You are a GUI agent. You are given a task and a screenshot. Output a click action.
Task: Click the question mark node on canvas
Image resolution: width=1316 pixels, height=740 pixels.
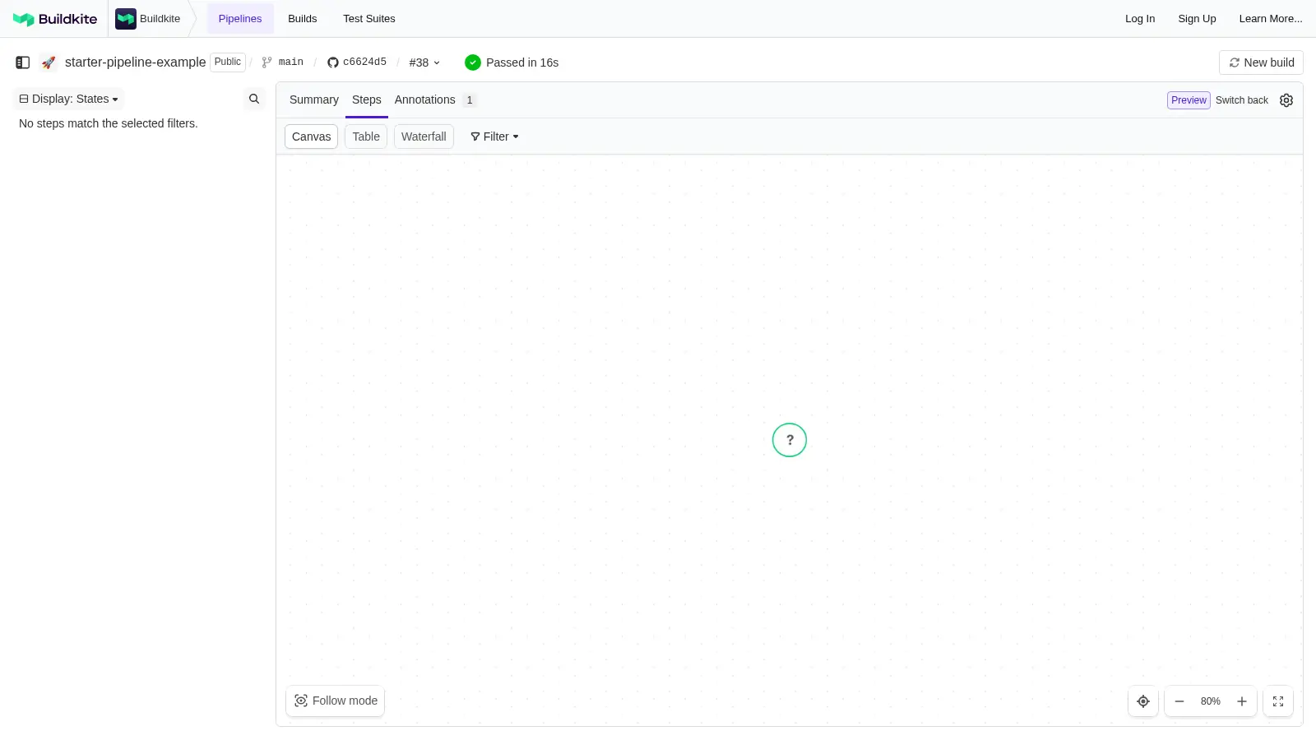pos(790,440)
